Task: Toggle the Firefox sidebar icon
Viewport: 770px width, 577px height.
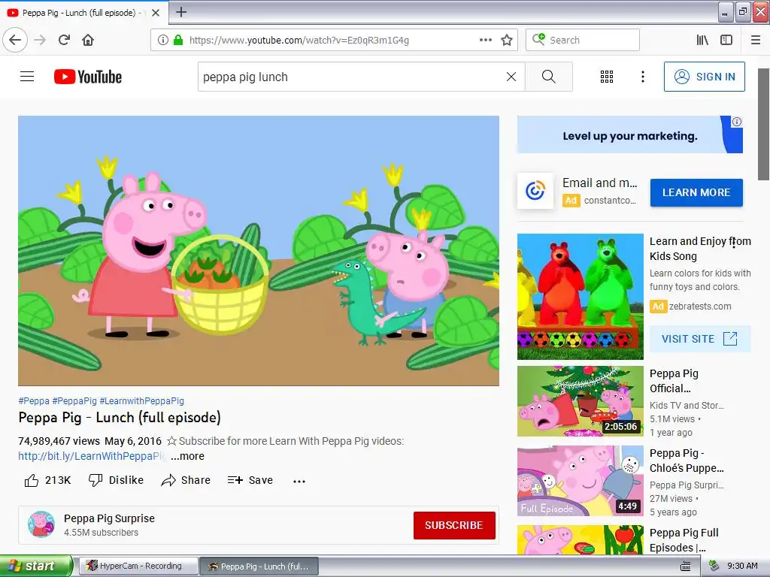Action: [726, 41]
